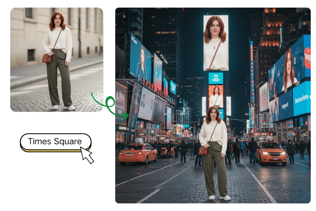Click the large top billboard portrait

pyautogui.click(x=216, y=43)
